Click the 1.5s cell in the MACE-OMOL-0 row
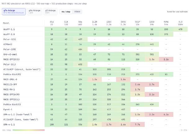The height and width of the screenshot is (134, 190). (95, 79)
